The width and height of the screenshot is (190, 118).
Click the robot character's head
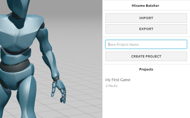point(19,7)
